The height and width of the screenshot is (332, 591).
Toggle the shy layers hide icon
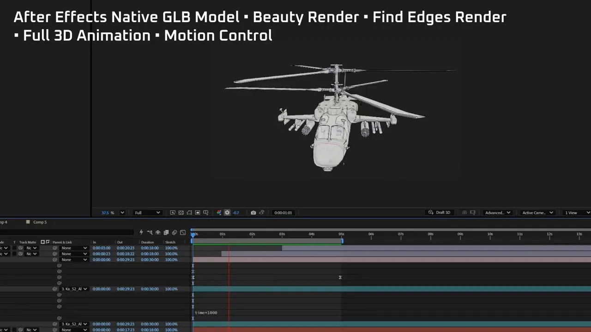tap(158, 232)
